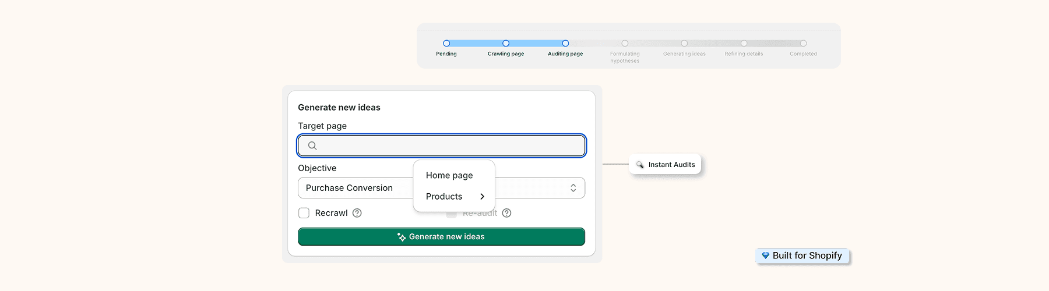
Task: Select Home page from the popup menu
Action: 449,175
